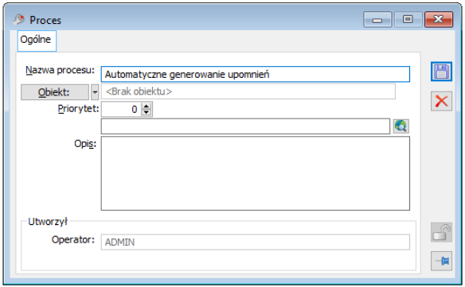
Task: Click the Priorytet value field
Action: [x=121, y=109]
